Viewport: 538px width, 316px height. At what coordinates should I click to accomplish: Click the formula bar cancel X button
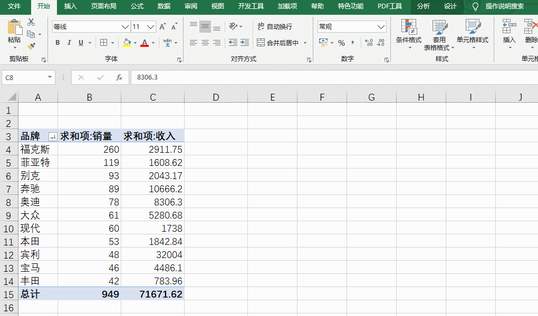tap(81, 77)
